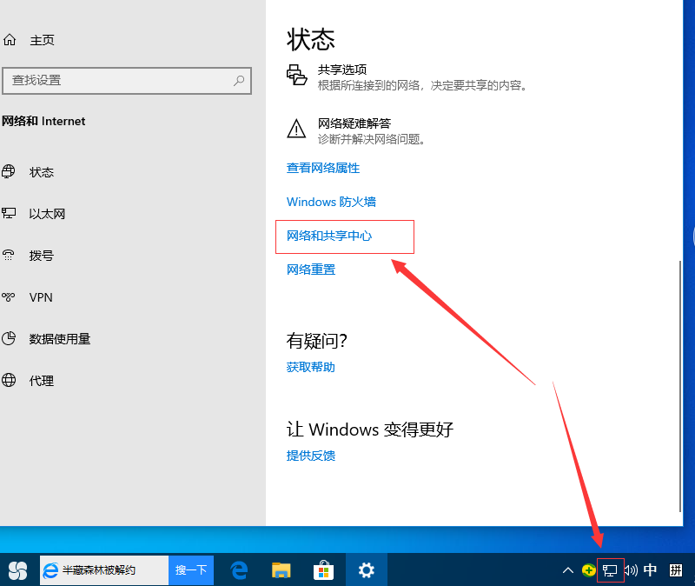
Task: Open 以太网 settings via its icon
Action: (11, 213)
